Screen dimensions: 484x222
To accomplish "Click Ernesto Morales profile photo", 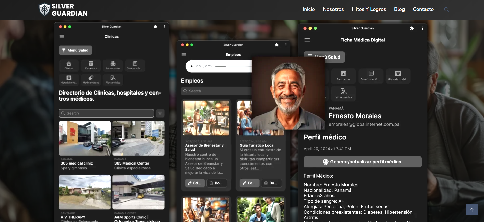I will (288, 93).
